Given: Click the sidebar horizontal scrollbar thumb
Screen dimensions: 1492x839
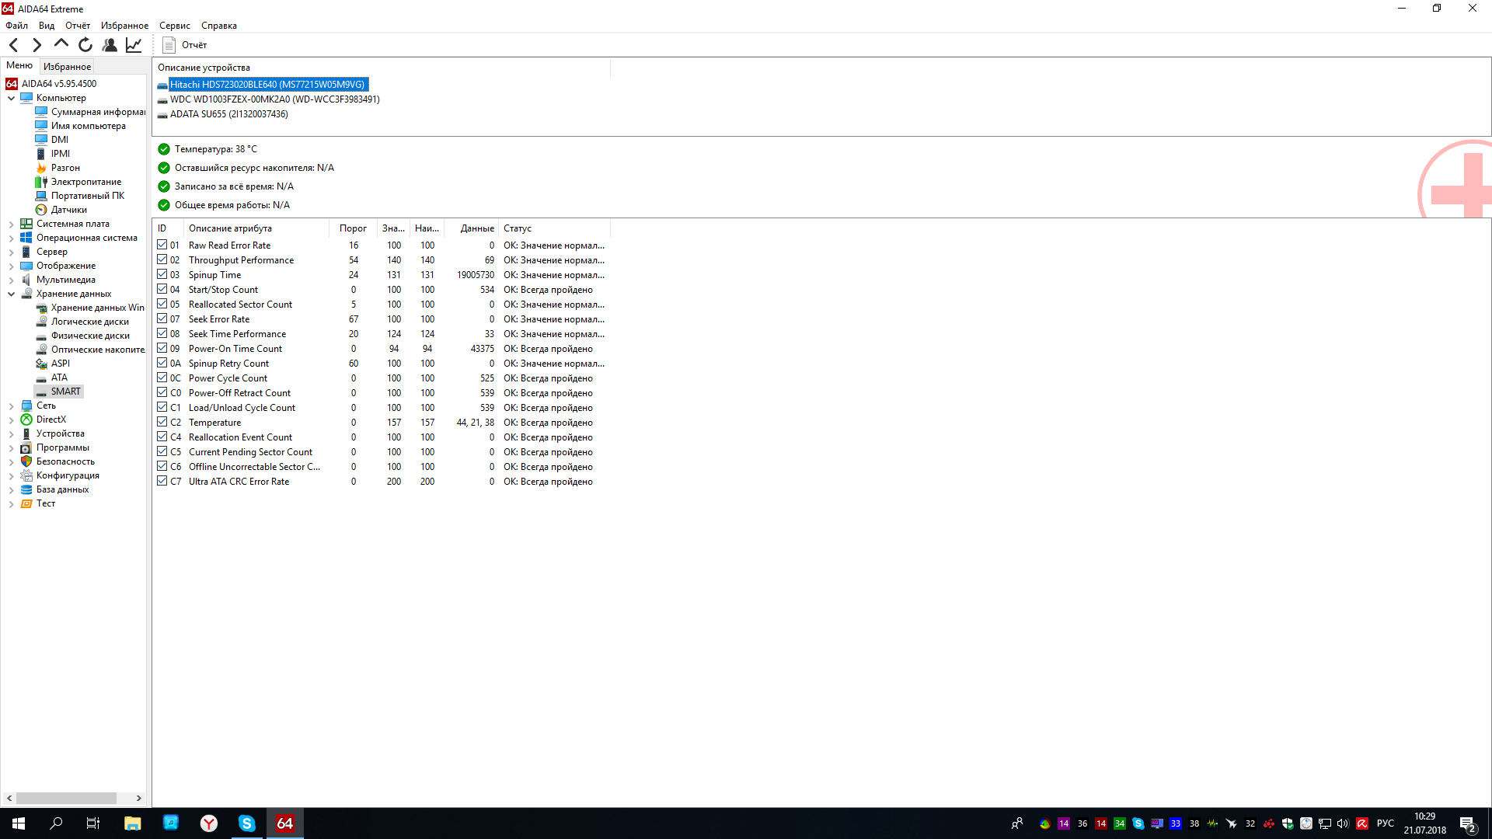Looking at the screenshot, I should pos(66,798).
